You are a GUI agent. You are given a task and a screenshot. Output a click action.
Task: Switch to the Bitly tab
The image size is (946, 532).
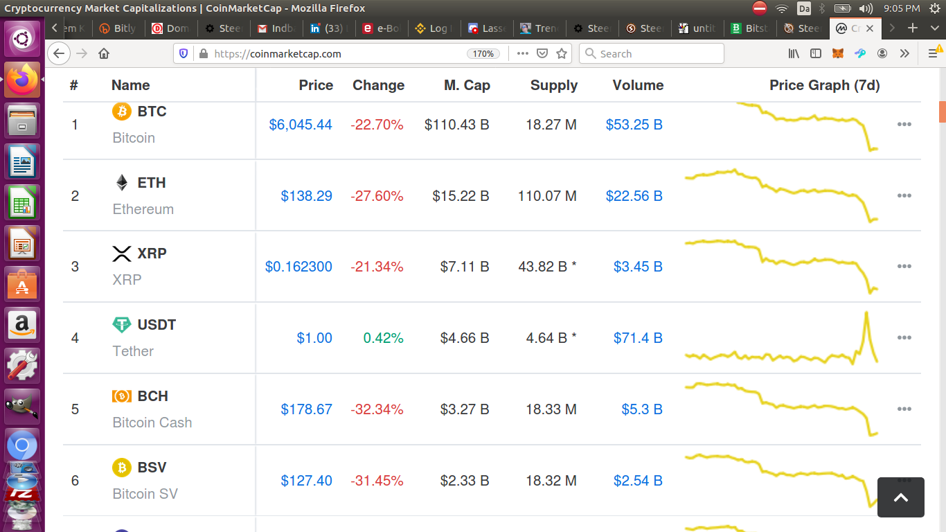click(x=118, y=28)
